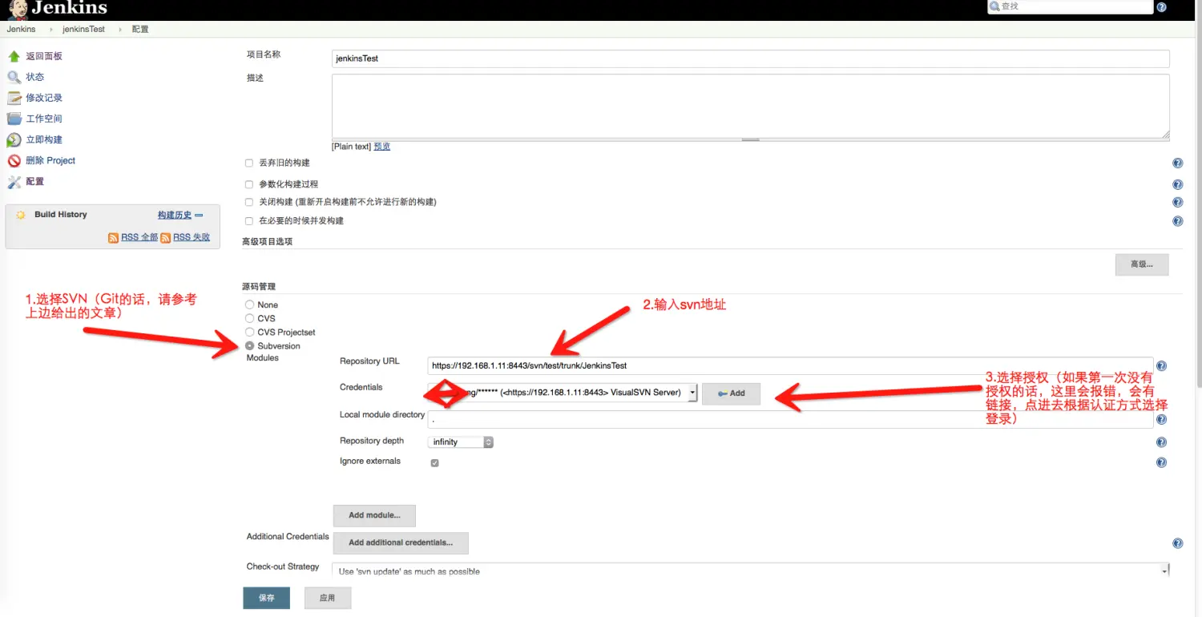
Task: Toggle the 关闭构建 checkbox
Action: [249, 202]
